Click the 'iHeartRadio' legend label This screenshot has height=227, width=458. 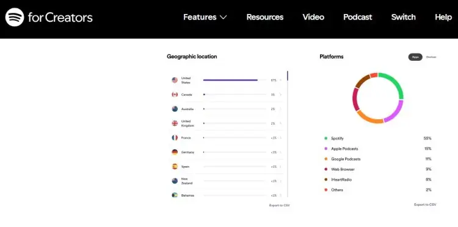coord(341,180)
